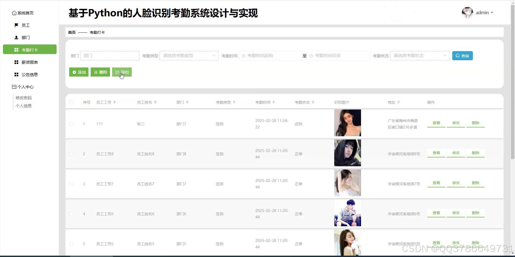Select the 员工 flag icon in sidebar

[x=16, y=25]
